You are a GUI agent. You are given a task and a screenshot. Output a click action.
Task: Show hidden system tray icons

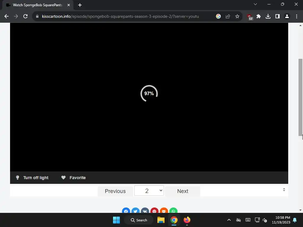point(229,220)
